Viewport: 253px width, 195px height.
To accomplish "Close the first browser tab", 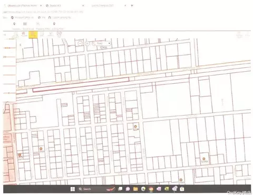I will pyautogui.click(x=41, y=6).
